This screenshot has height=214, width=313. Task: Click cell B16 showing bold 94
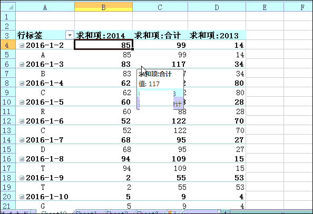tap(103, 158)
